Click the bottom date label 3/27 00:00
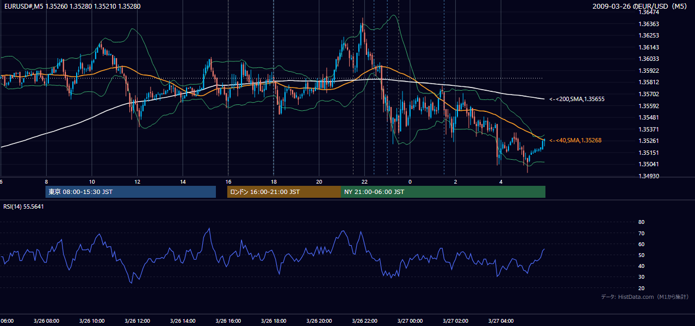 409,321
